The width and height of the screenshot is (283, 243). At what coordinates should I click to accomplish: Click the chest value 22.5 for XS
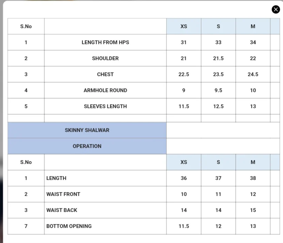[184, 74]
